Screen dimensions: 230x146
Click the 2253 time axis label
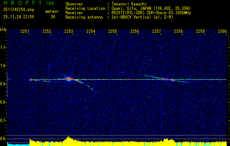tap(69, 31)
